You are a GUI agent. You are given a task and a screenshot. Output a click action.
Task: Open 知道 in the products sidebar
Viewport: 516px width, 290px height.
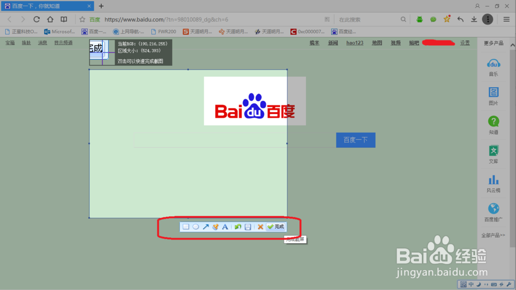coord(494,125)
